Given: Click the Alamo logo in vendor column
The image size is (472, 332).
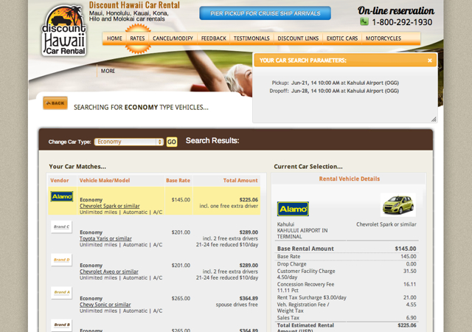Looking at the screenshot, I should coord(62,196).
